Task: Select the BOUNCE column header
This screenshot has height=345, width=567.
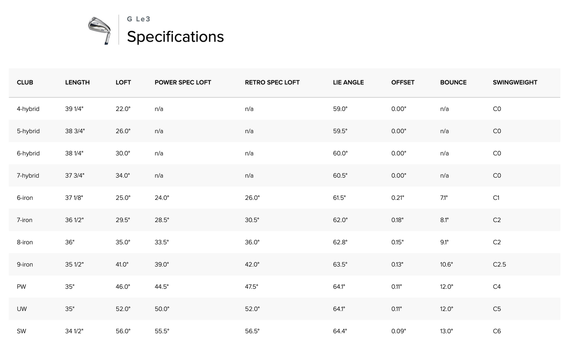Action: (453, 82)
